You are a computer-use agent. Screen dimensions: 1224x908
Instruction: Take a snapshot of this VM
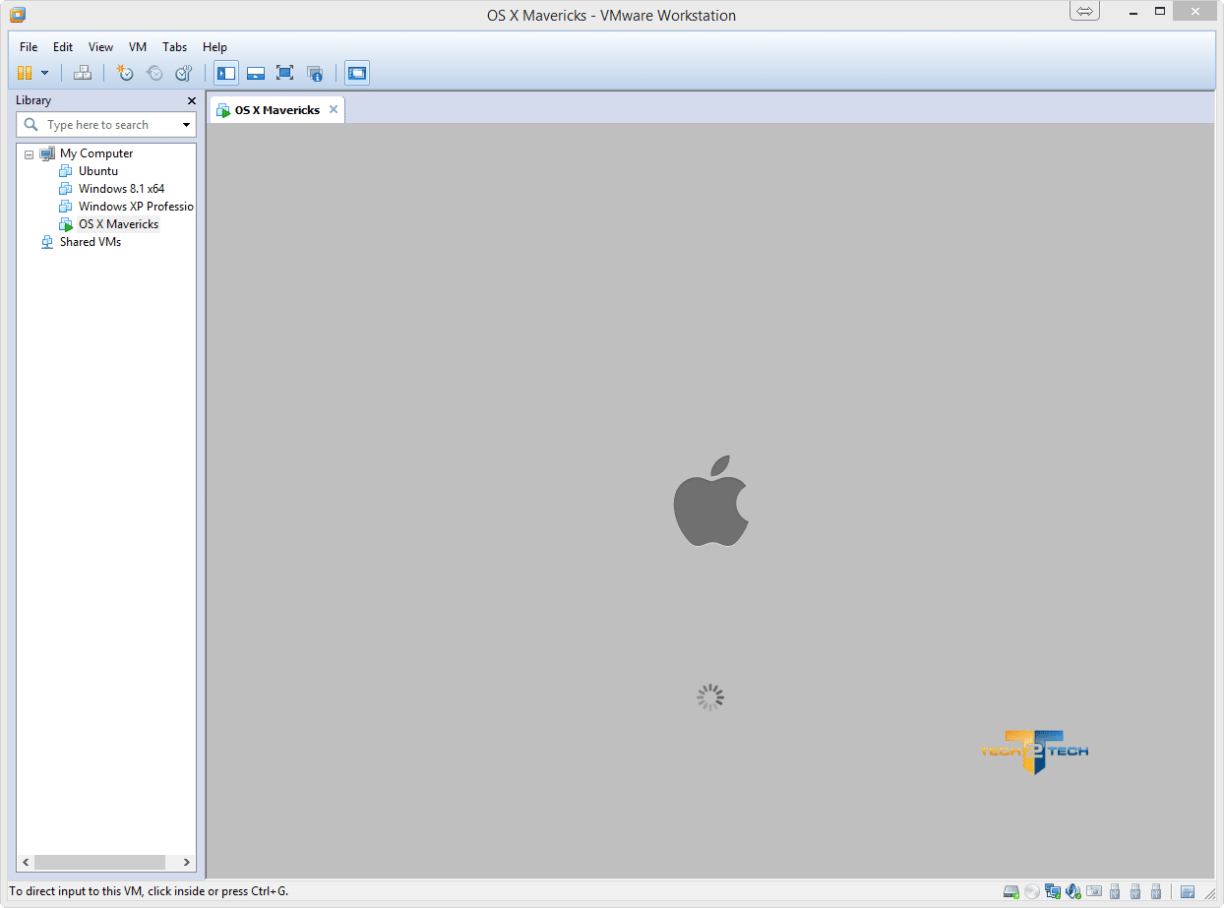(x=125, y=73)
